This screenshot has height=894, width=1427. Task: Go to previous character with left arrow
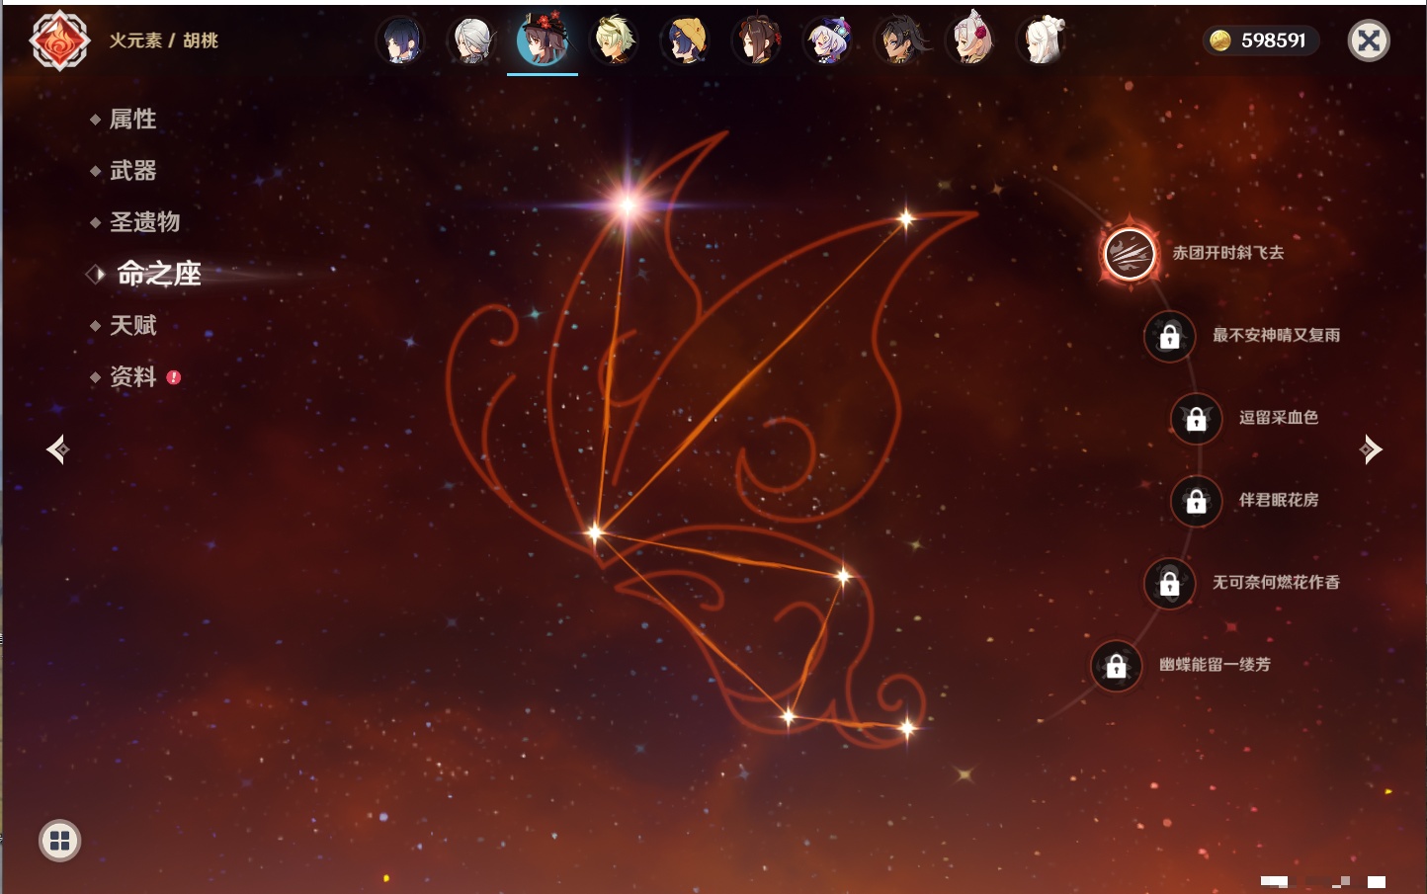point(57,449)
